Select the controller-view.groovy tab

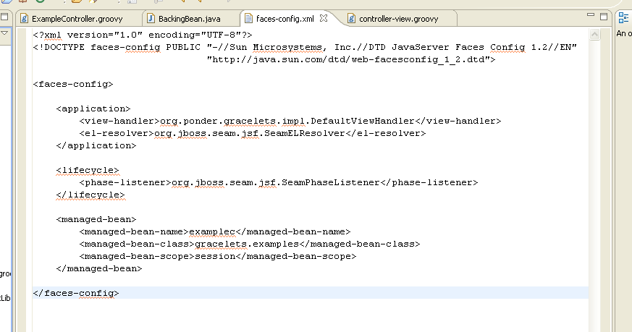(x=398, y=18)
